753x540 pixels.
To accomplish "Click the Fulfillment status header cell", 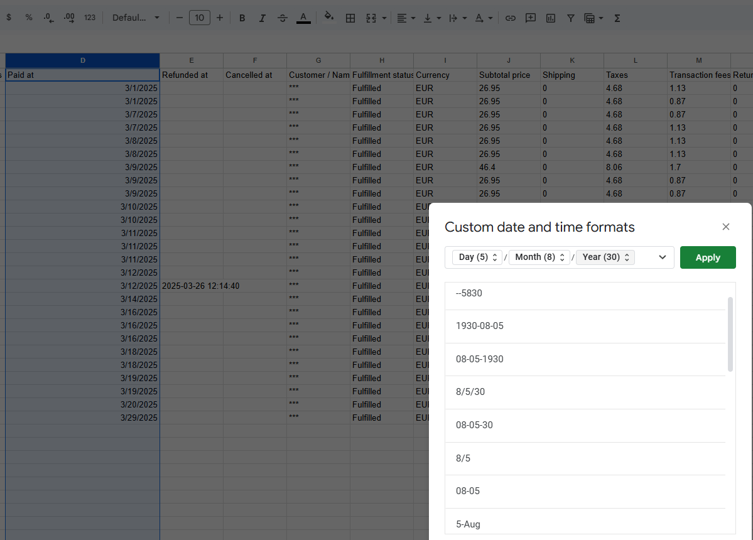I will pos(381,75).
